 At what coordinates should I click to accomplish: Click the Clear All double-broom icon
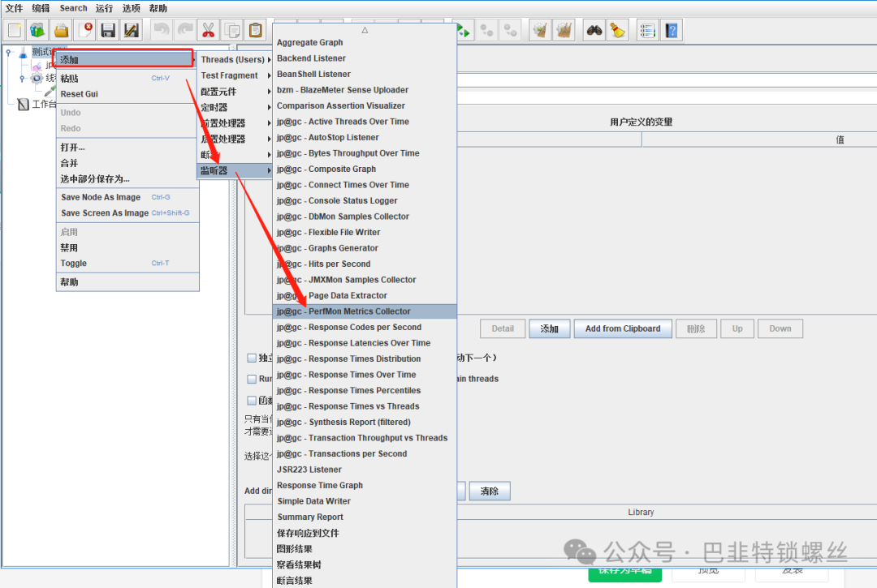tap(564, 30)
